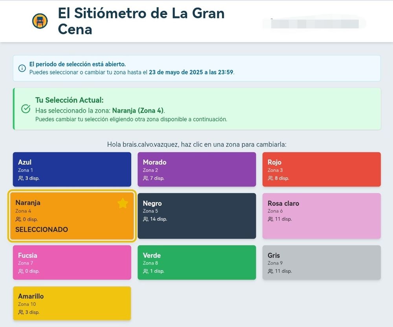Click people icon on Negro card
Screen dimensions: 393x327
(x=146, y=219)
